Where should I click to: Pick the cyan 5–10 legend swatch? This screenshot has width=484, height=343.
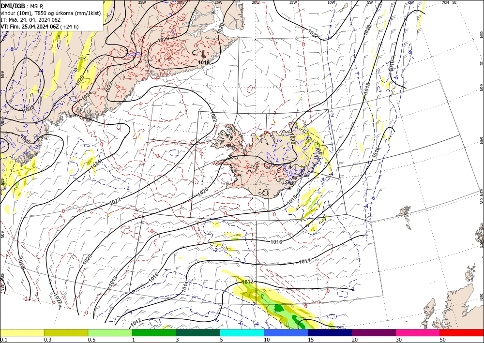click(242, 332)
